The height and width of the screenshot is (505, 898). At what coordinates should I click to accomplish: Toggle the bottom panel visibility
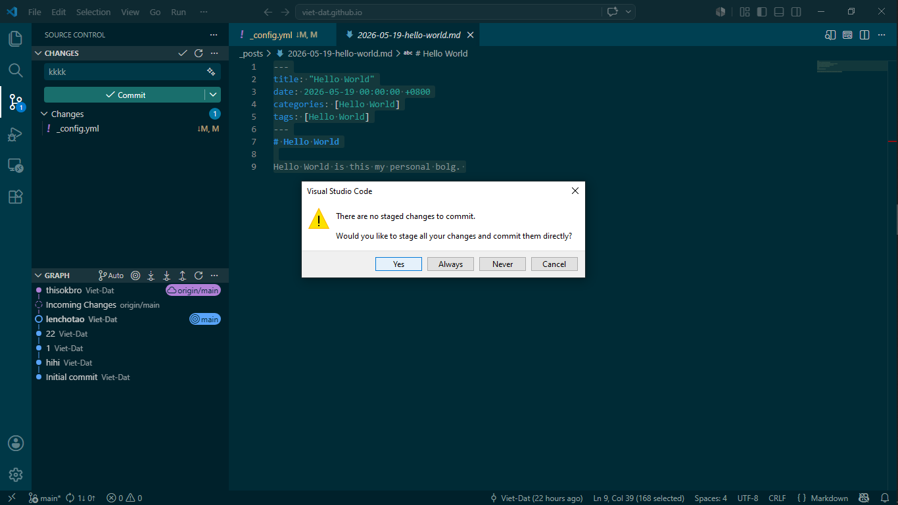click(779, 12)
